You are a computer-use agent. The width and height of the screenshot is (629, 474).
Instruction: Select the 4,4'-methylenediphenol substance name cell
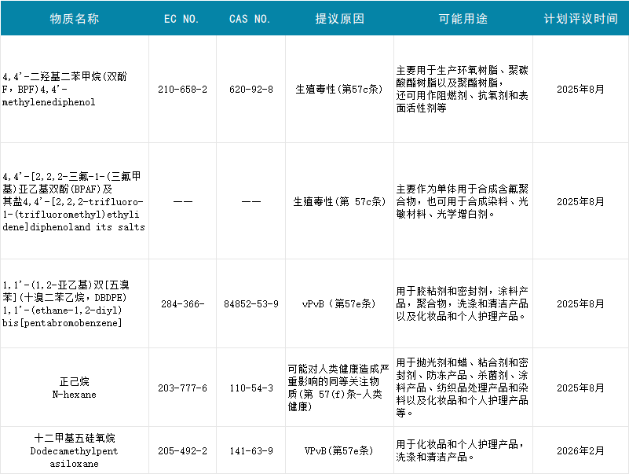(x=74, y=90)
